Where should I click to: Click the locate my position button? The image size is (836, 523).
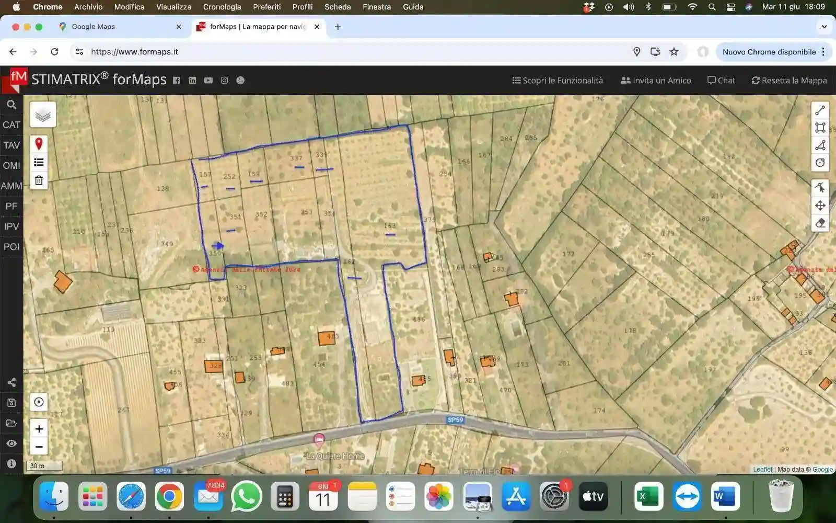pos(39,402)
